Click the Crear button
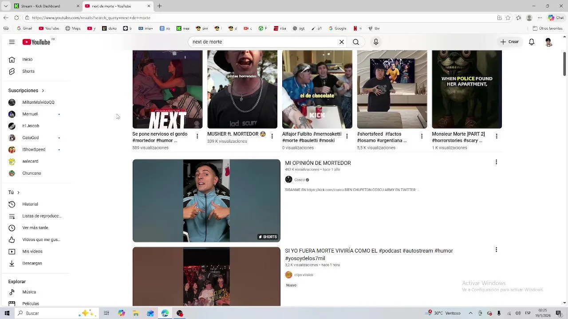 pos(509,42)
